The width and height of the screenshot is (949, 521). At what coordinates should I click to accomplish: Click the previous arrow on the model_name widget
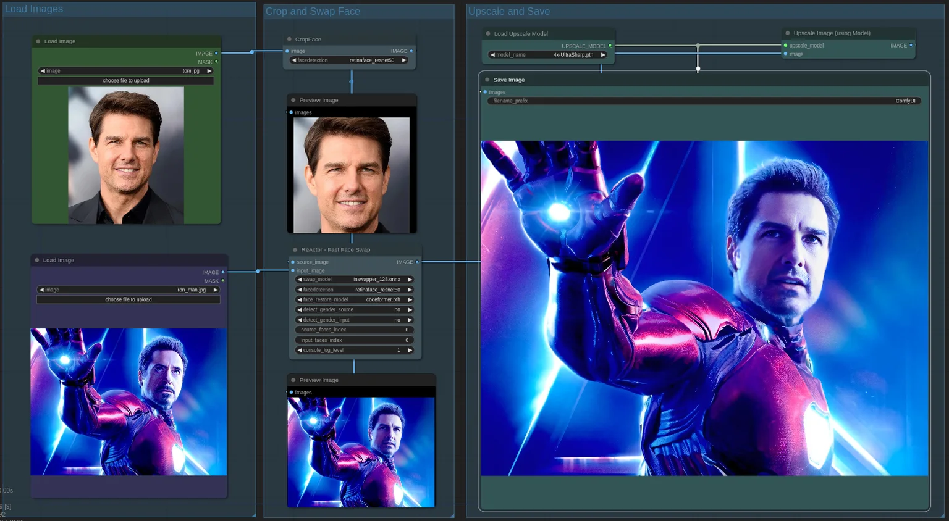click(492, 55)
